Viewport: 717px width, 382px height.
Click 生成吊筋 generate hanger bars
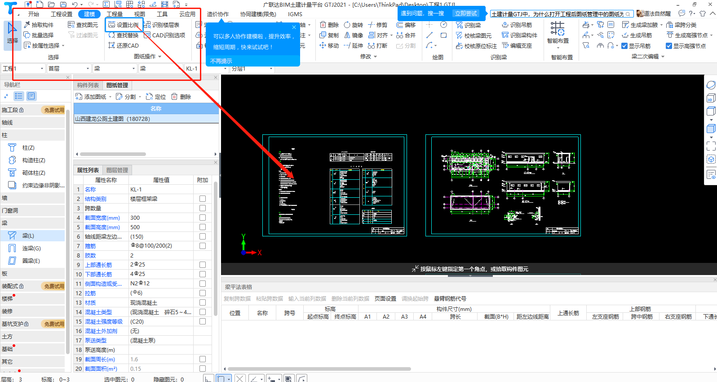(x=637, y=35)
